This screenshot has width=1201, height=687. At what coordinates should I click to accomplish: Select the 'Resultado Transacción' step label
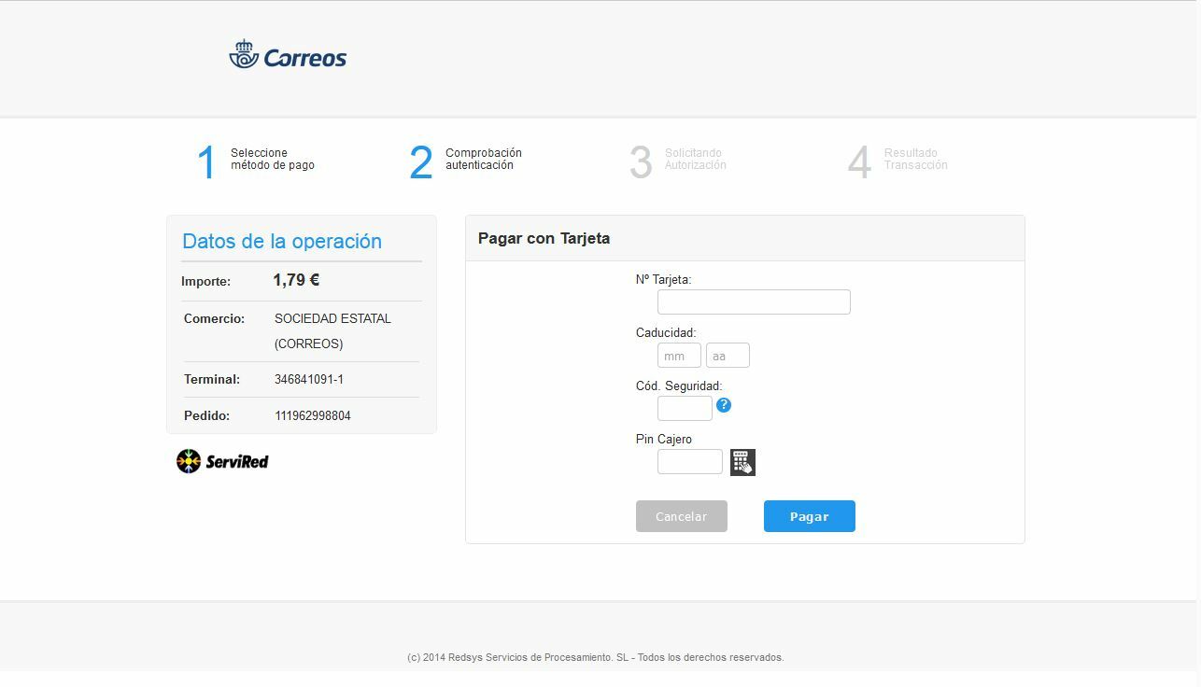coord(915,159)
